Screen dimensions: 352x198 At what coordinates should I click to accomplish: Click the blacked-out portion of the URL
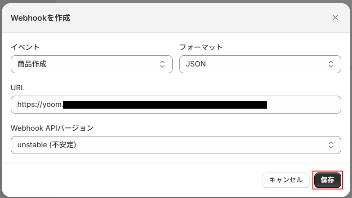pos(165,105)
